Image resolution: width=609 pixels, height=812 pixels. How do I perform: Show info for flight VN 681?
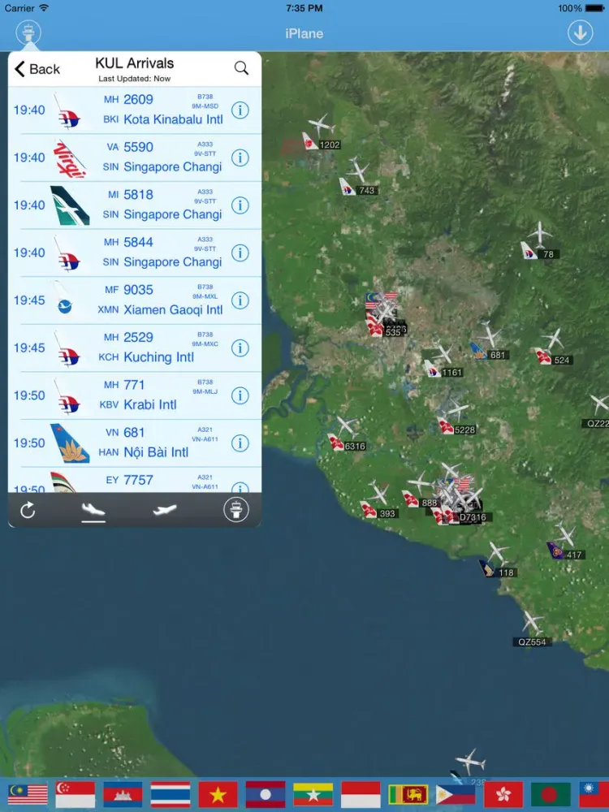coord(240,443)
